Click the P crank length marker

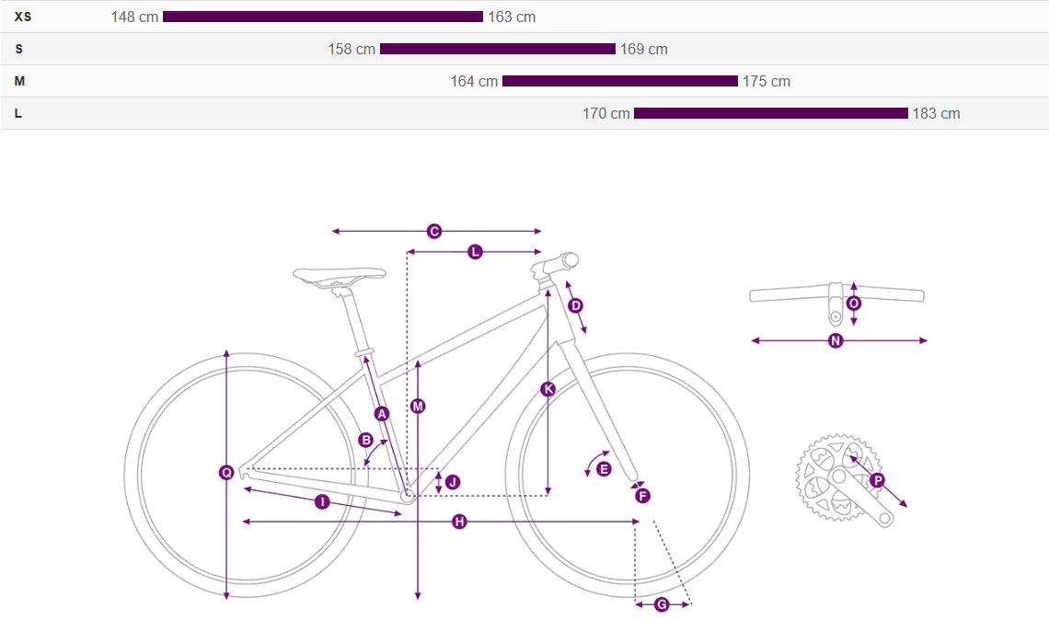tap(877, 481)
